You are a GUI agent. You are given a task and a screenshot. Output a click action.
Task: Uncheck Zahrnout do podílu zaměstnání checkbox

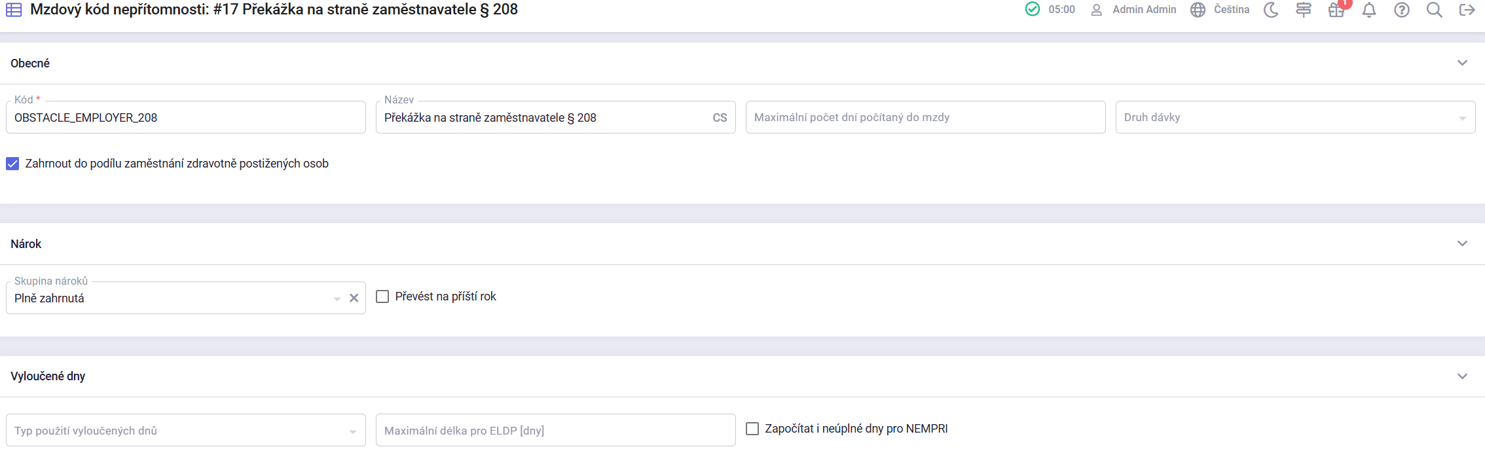point(12,164)
